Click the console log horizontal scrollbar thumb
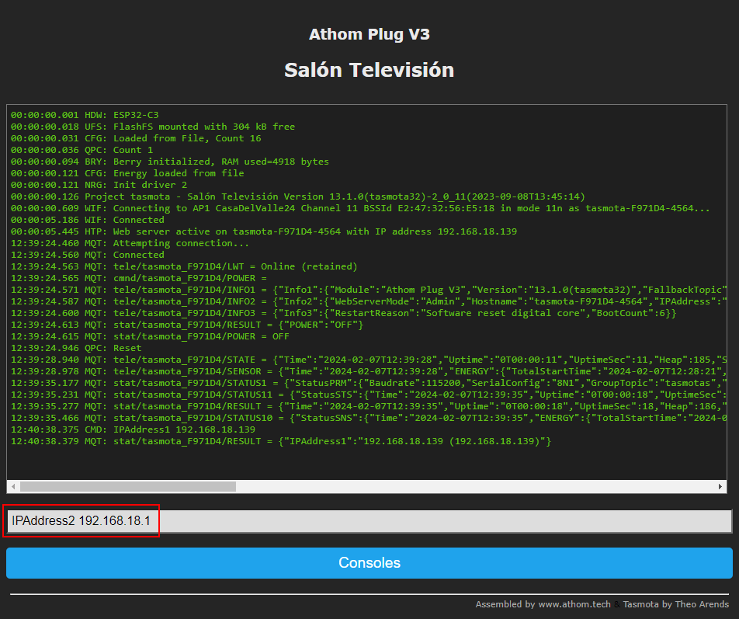The width and height of the screenshot is (739, 619). coord(128,486)
